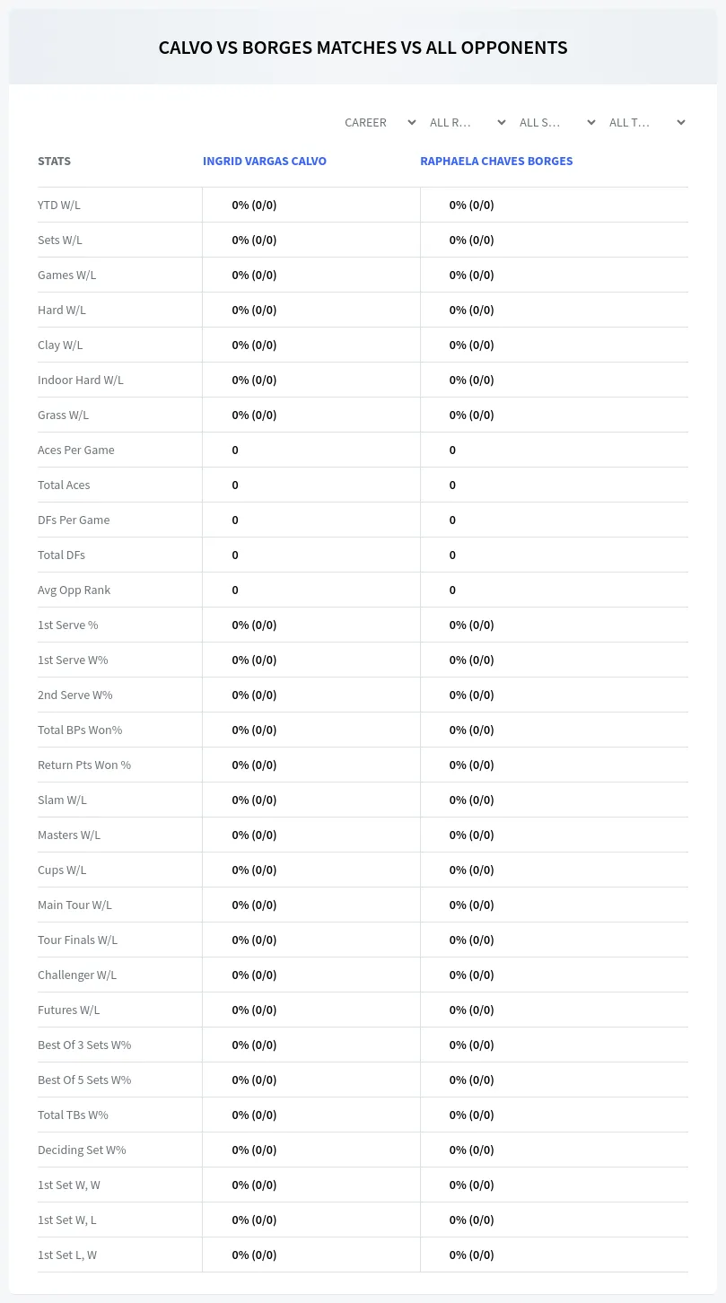Click the page title heading

coord(363,48)
